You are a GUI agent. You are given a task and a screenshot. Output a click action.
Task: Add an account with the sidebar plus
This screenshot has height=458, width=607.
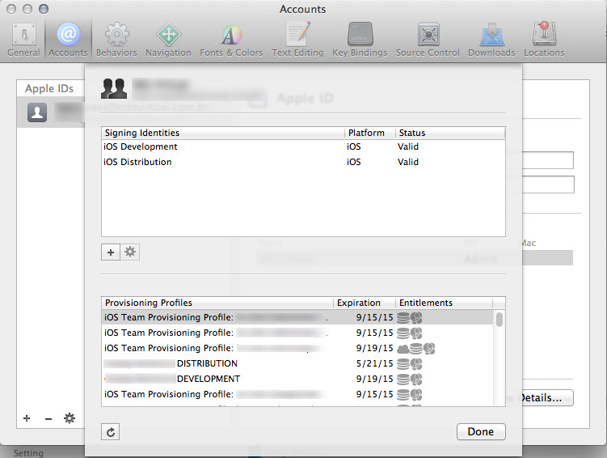[x=27, y=418]
